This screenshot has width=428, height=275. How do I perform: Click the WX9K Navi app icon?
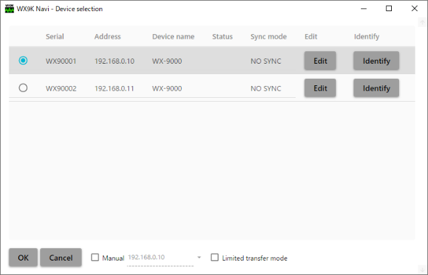point(9,9)
